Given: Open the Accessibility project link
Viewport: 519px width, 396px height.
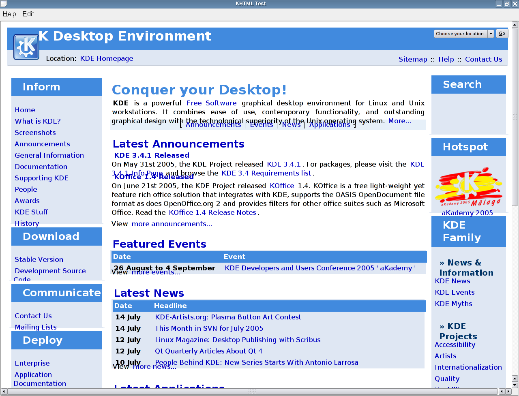Looking at the screenshot, I should click(x=455, y=345).
